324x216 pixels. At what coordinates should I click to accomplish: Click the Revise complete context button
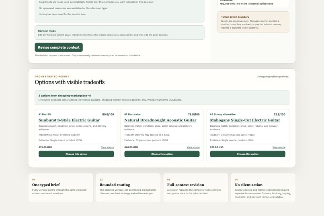59,47
